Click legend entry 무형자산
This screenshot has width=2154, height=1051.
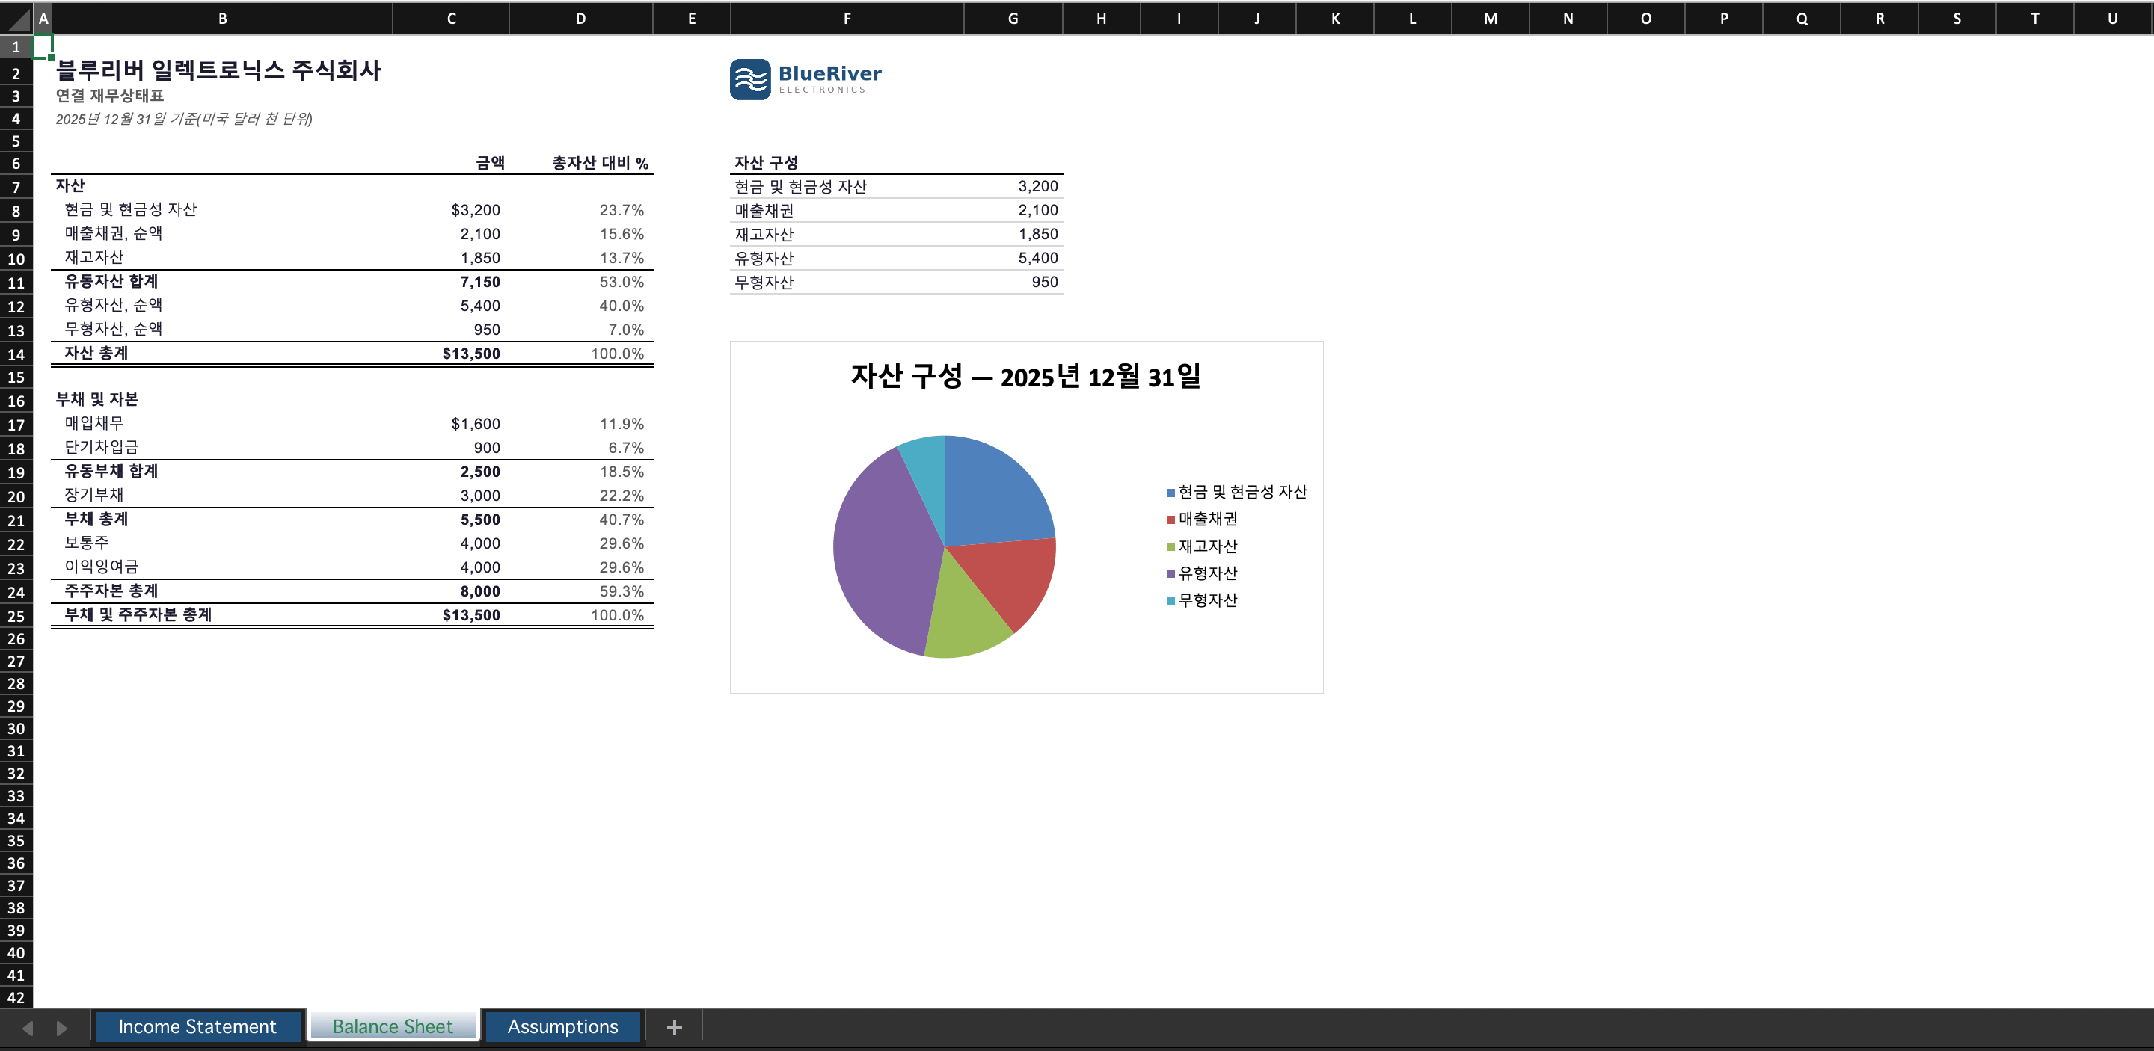(x=1202, y=600)
